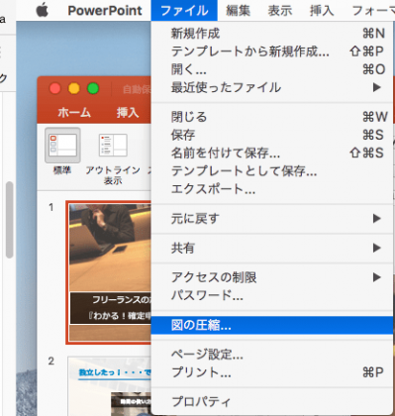395x416 pixels.
Task: Choose 保存 from the menu
Action: [272, 135]
